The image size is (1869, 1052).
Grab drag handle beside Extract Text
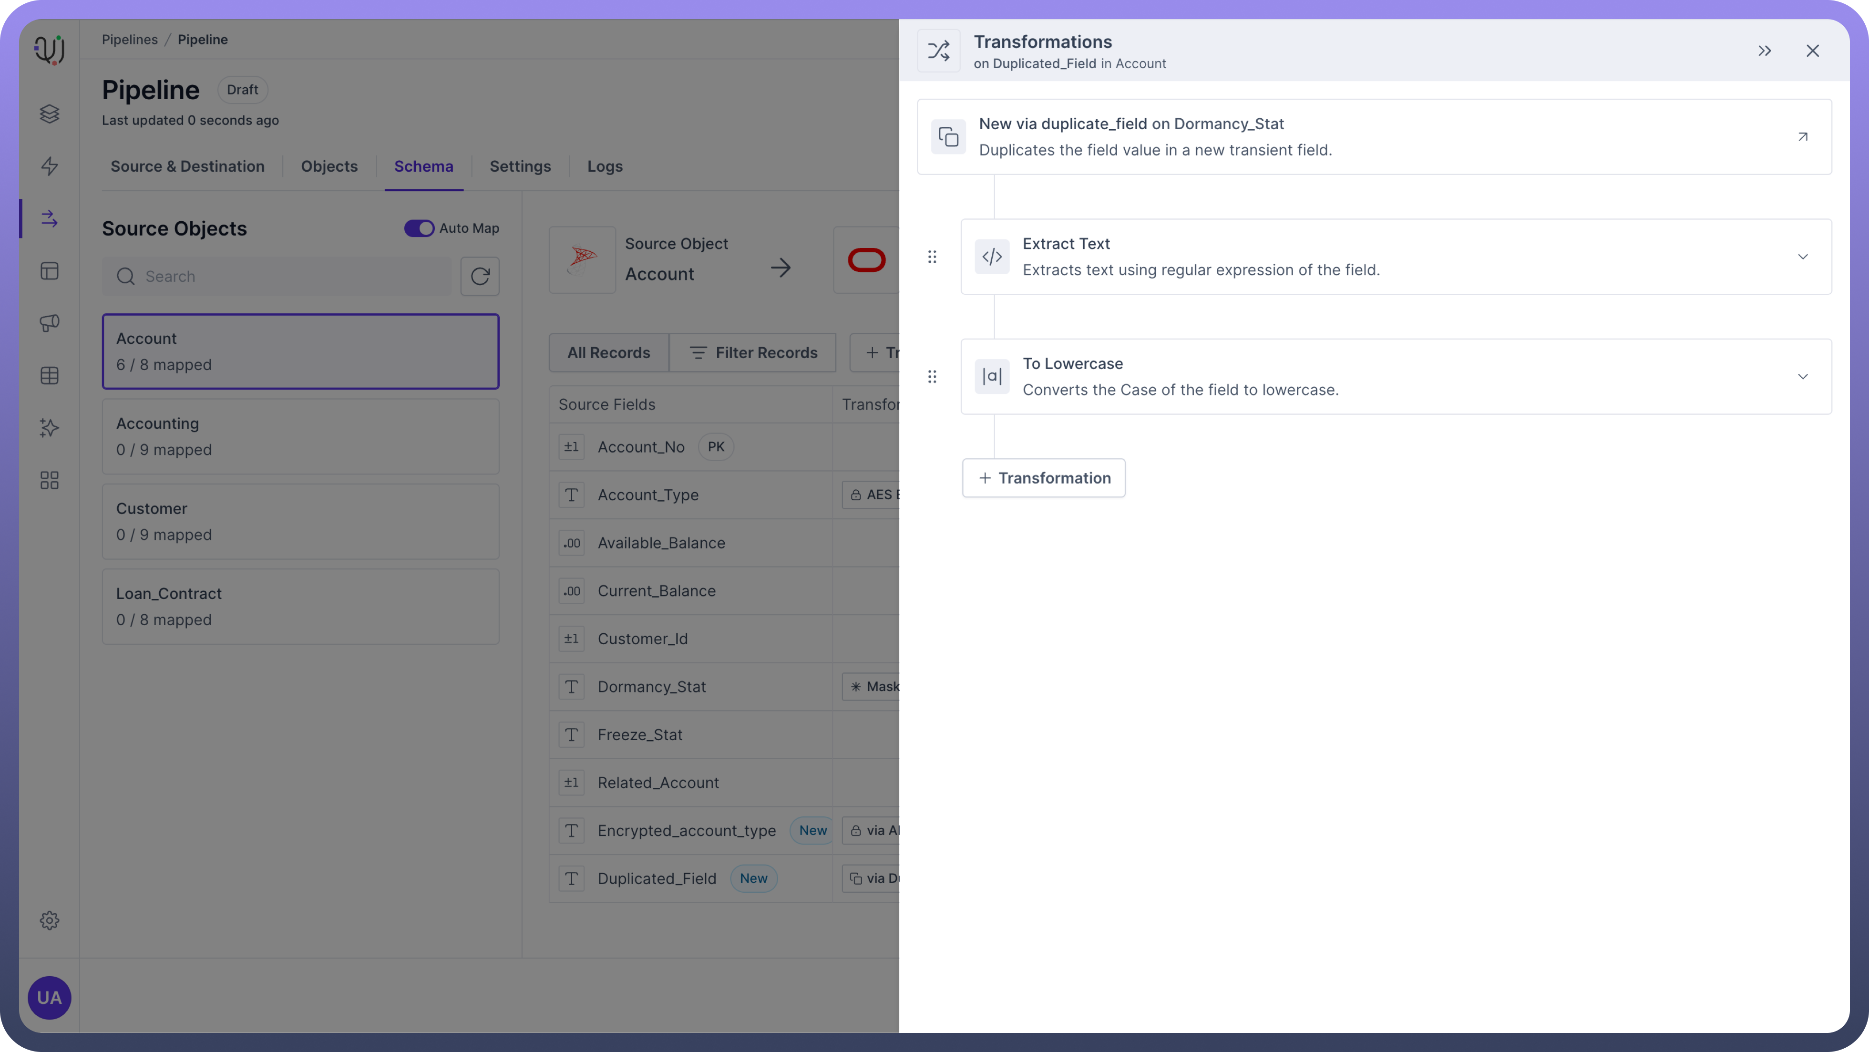point(932,257)
